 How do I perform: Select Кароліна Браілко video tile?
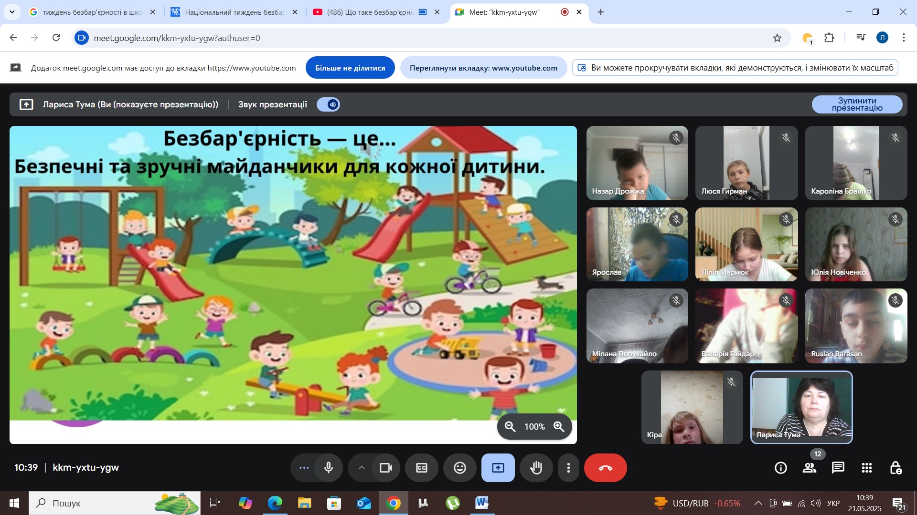856,163
